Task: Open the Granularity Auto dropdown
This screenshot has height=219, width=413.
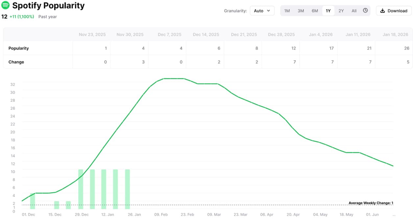Action: (262, 11)
